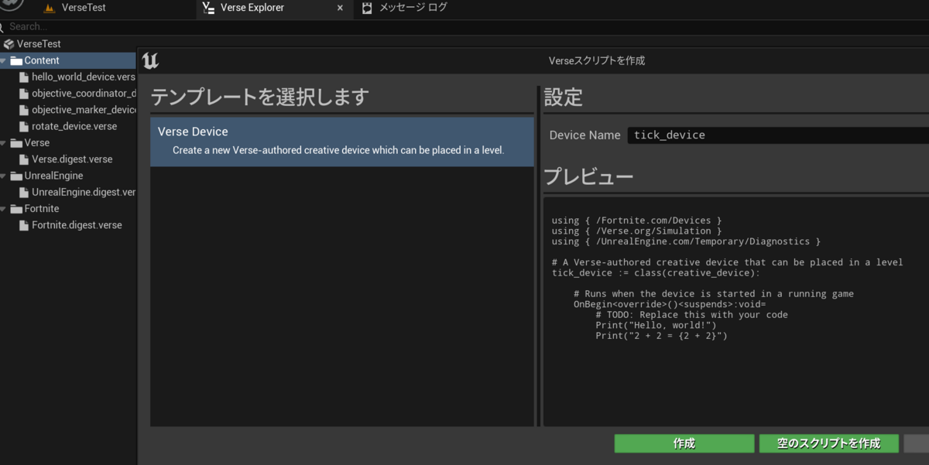Click the Verseスクリプトを作成 dialog title
Screen dimensions: 929x465
point(596,60)
